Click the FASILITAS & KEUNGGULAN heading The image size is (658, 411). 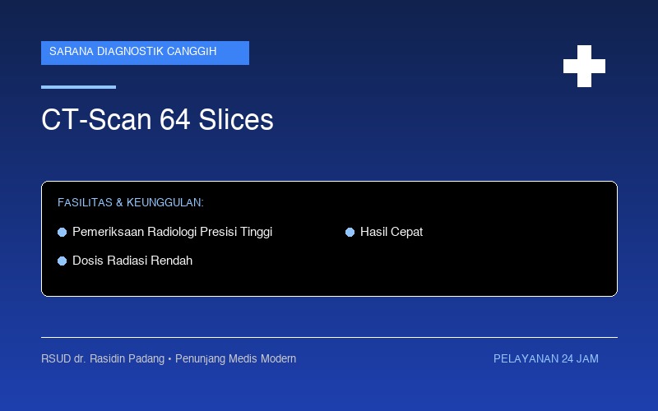[x=131, y=202]
